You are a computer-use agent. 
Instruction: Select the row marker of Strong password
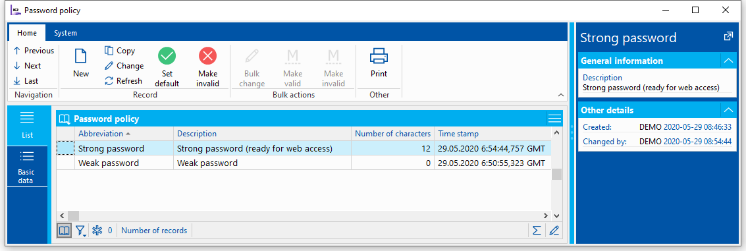66,149
